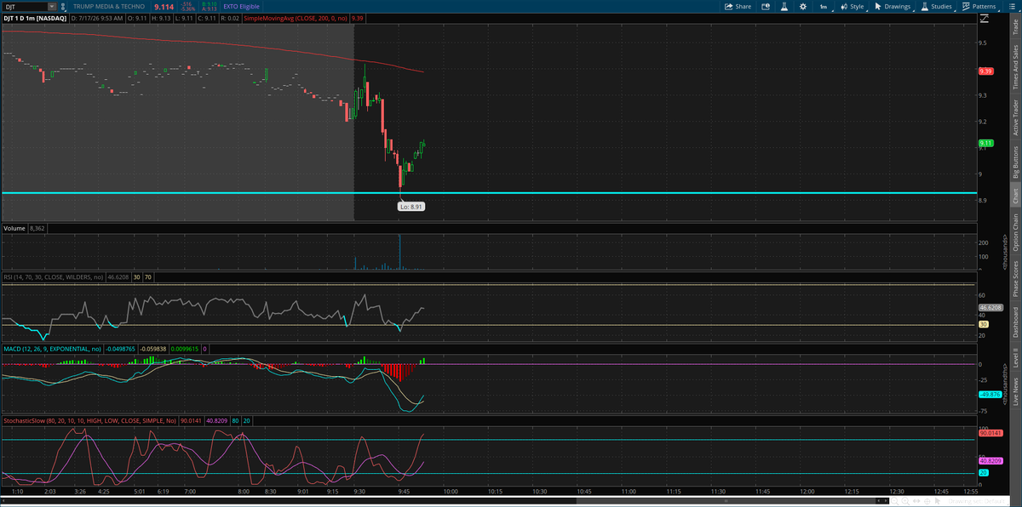
Task: Open the Drawing set: Default selector
Action: tap(977, 501)
